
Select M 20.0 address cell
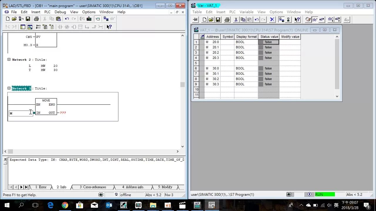pyautogui.click(x=212, y=42)
